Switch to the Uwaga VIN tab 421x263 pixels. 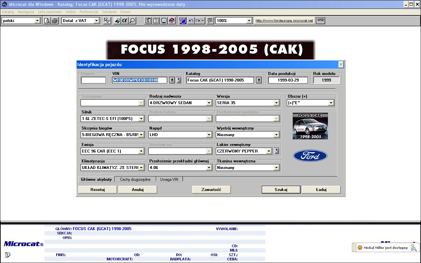tap(169, 179)
